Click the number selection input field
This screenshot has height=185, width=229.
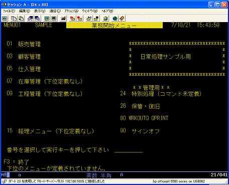pos(129,150)
